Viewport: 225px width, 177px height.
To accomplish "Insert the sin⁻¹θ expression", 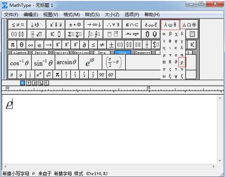I will [43, 62].
